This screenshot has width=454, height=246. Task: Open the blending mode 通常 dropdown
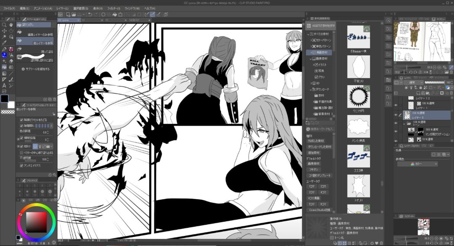tap(413, 82)
